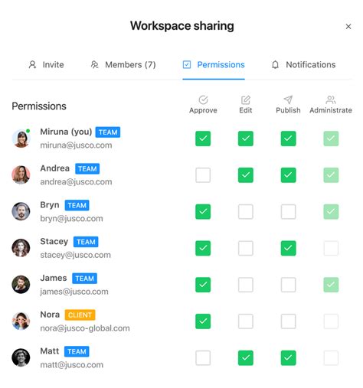This screenshot has width=363, height=388.
Task: Toggle Administrate checkbox for Andrea
Action: pos(331,175)
